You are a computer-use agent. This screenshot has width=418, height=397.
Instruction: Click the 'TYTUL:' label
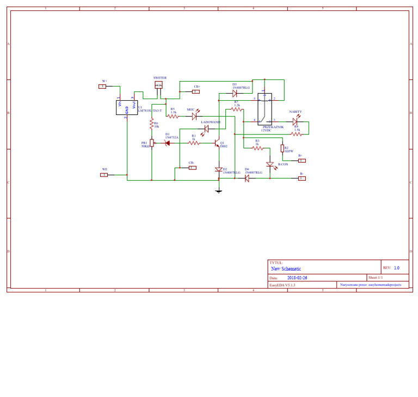click(x=276, y=262)
